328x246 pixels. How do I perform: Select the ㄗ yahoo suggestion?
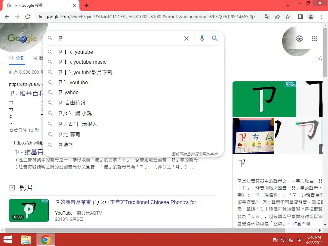[133, 93]
